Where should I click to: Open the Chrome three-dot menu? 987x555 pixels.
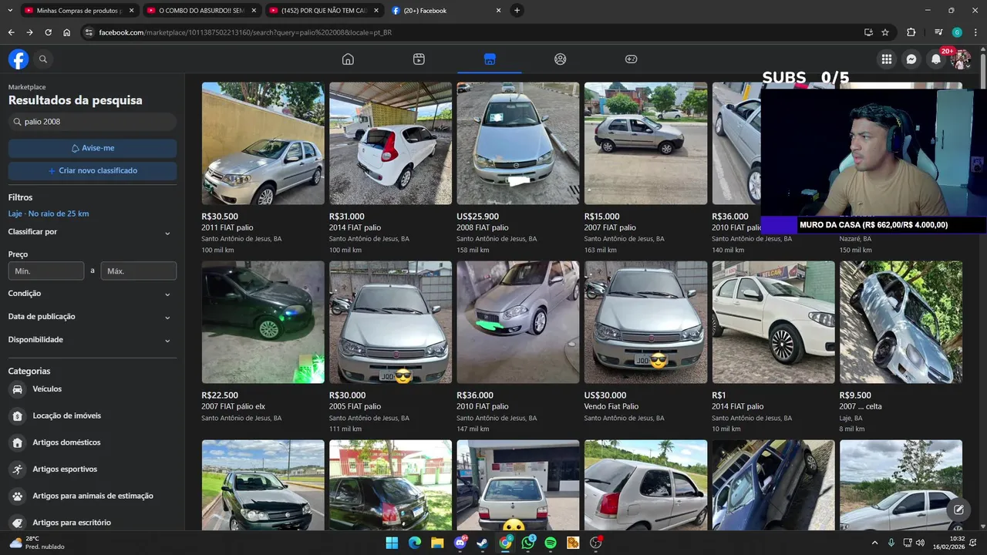point(975,32)
